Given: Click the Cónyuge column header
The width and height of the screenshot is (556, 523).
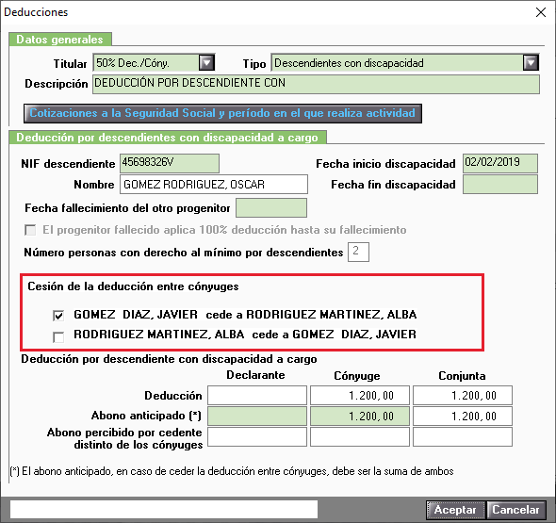Looking at the screenshot, I should (x=357, y=376).
